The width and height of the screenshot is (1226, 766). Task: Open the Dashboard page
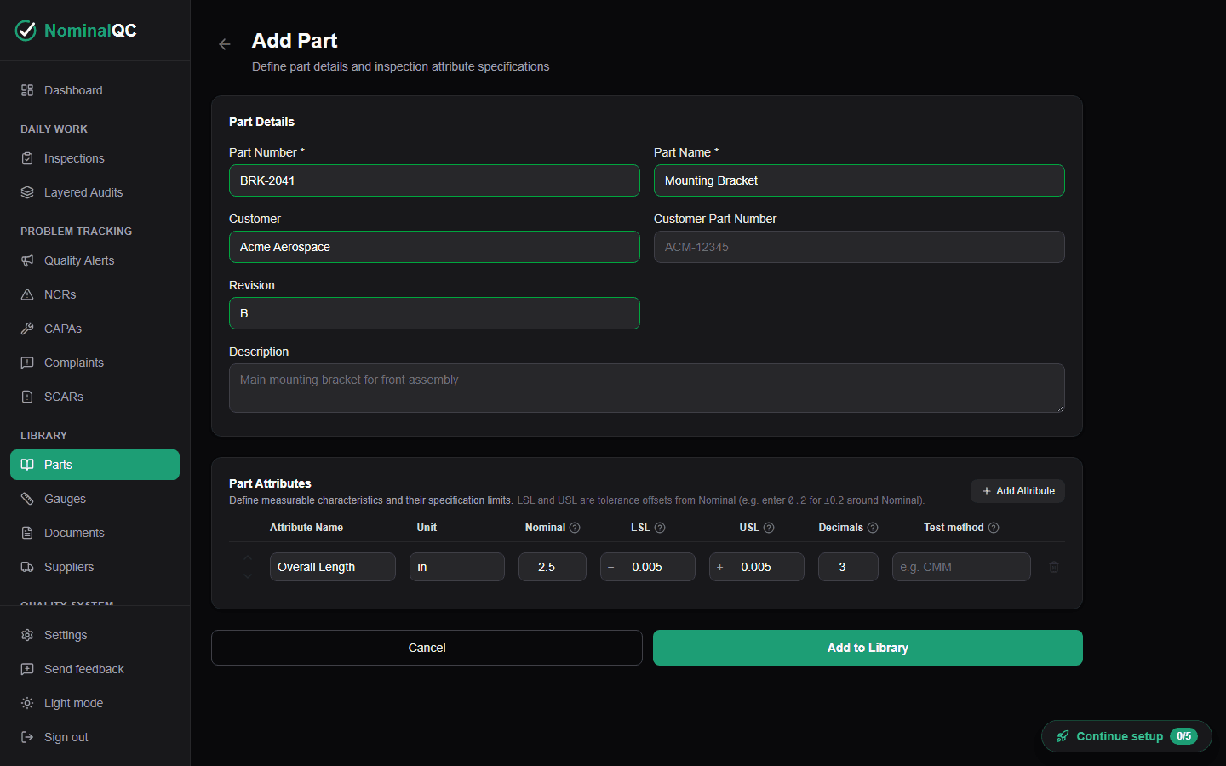[x=95, y=90]
